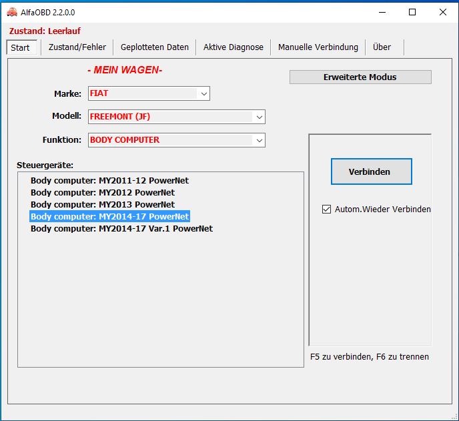
Task: Open the Geplotteten Daten tab
Action: coord(155,47)
